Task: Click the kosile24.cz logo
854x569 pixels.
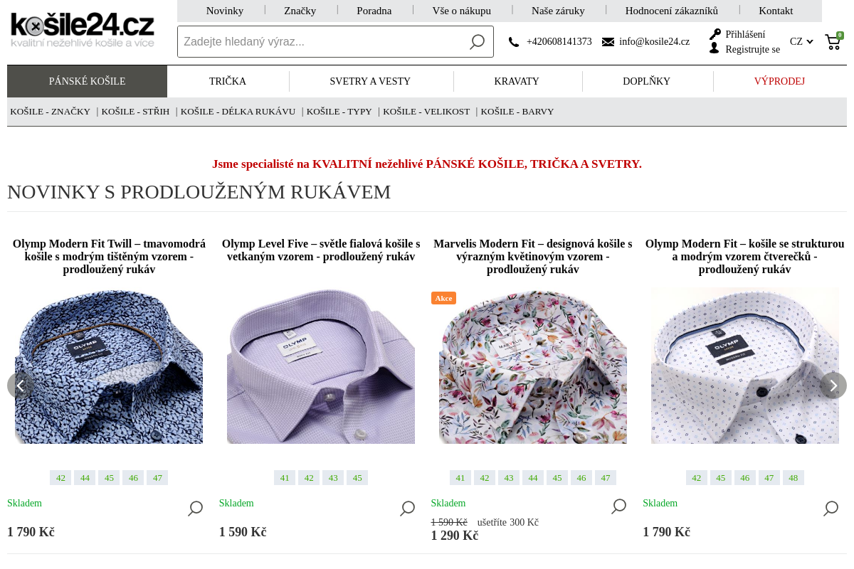Action: click(83, 30)
